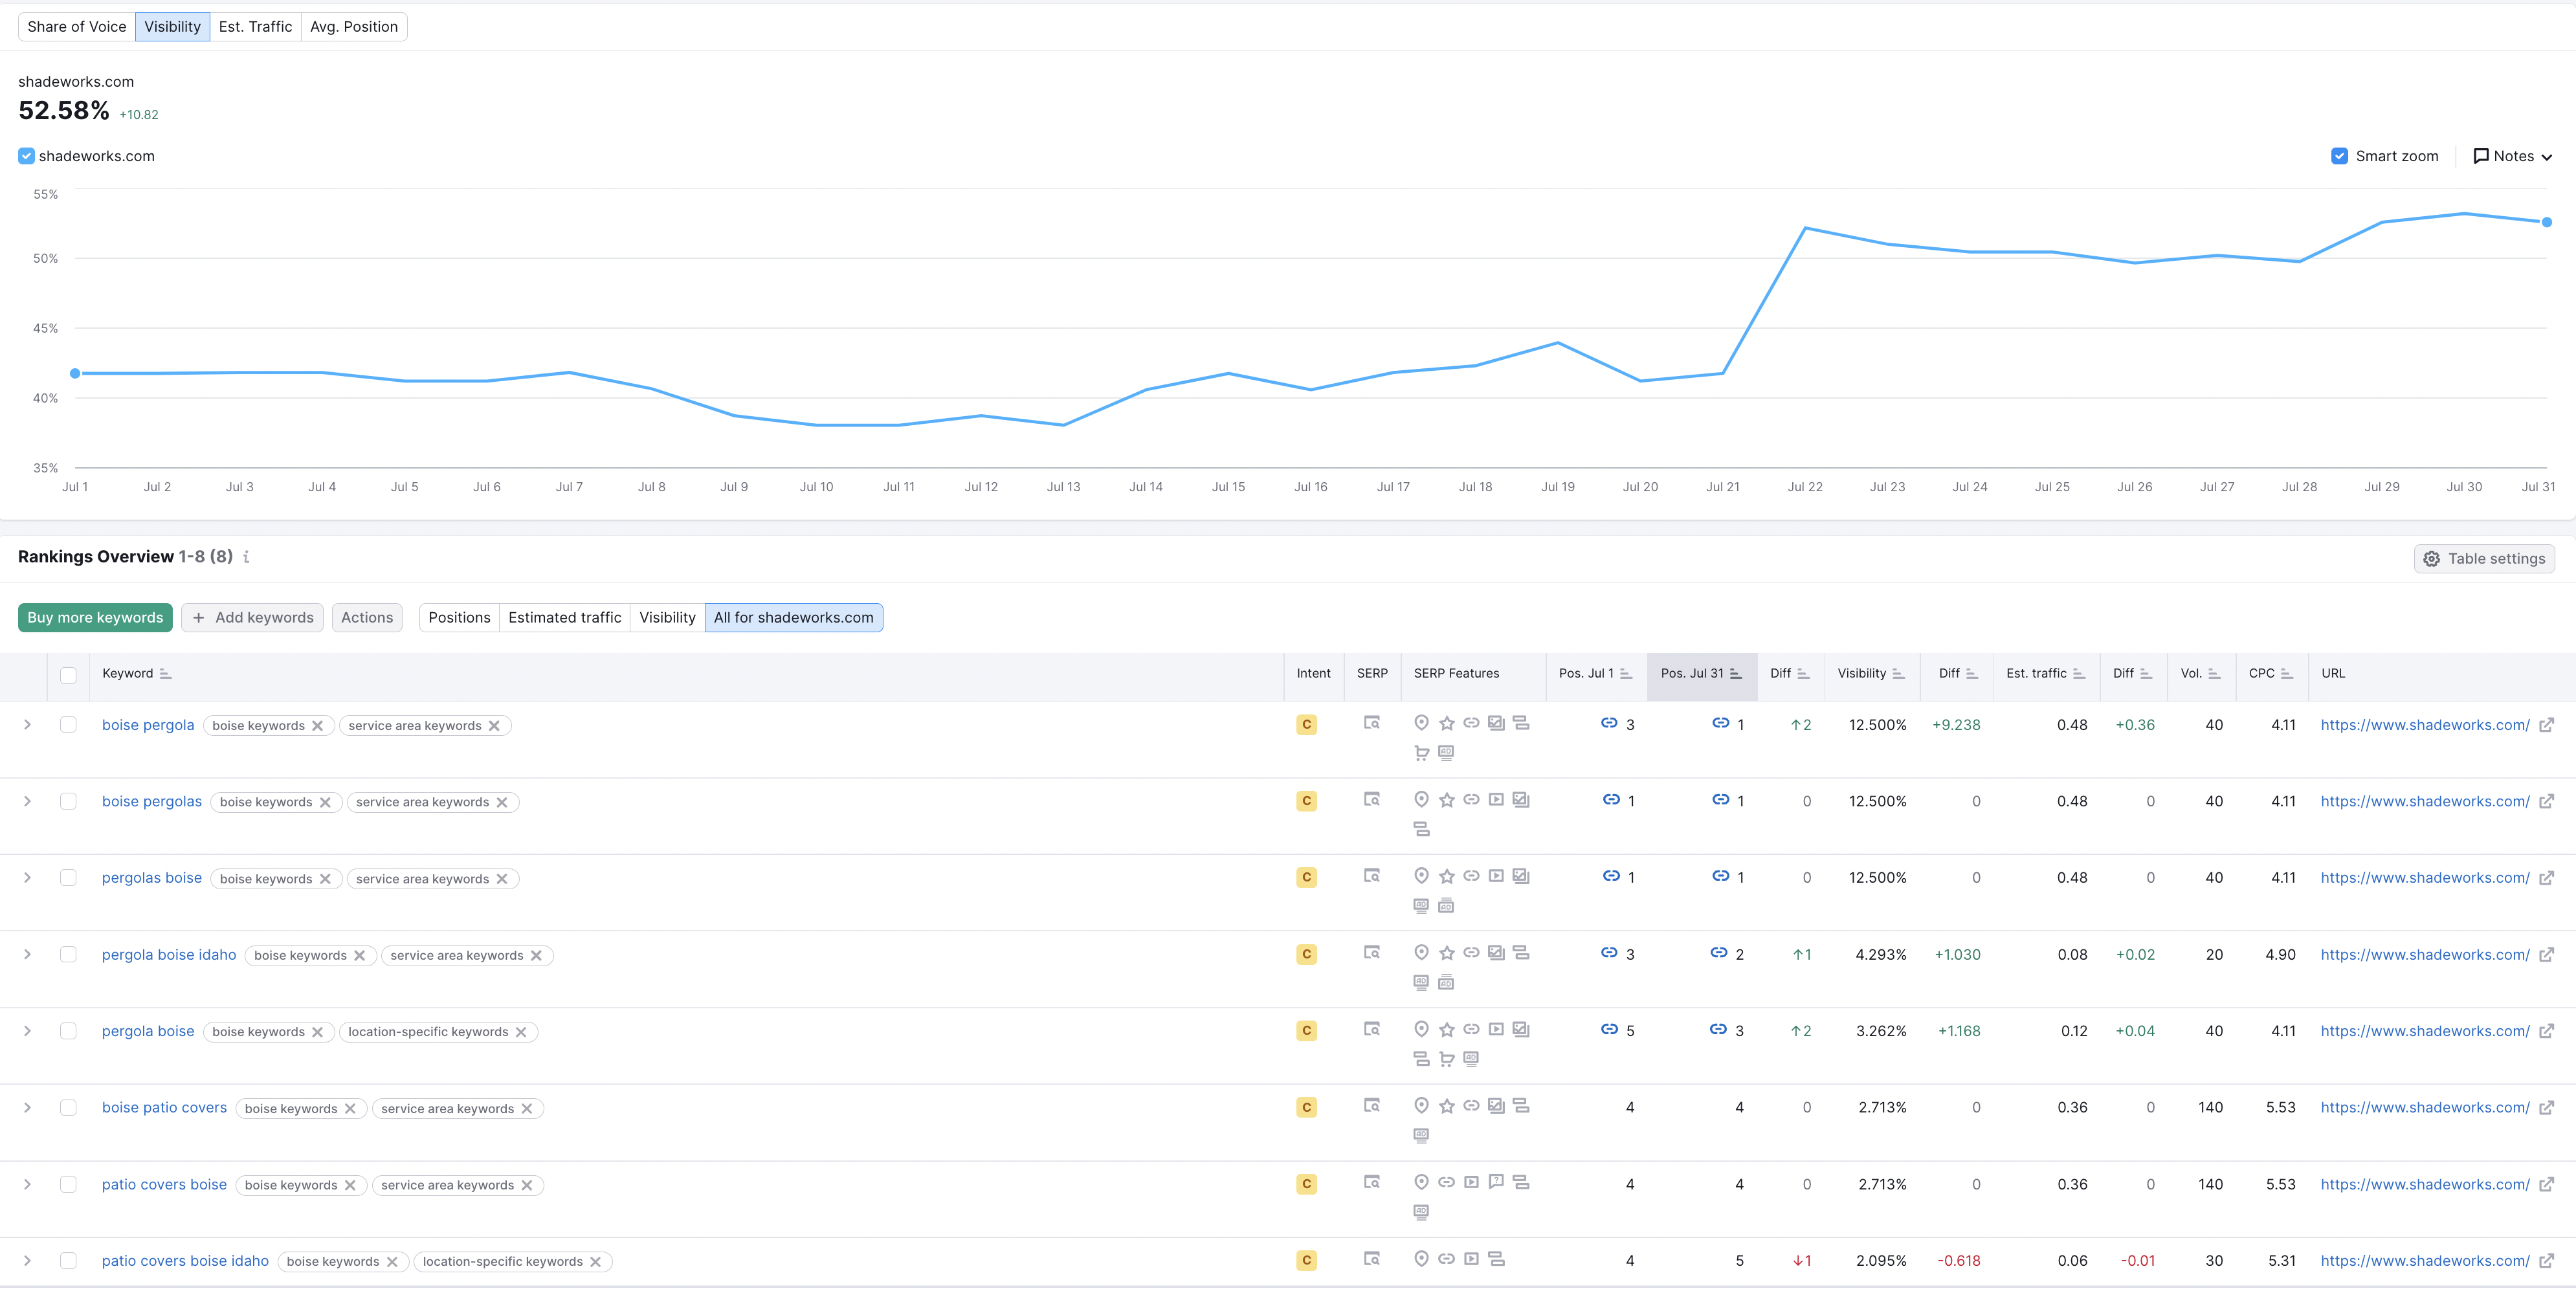2576x1293 pixels.
Task: Select All for shadeworks.com table view
Action: pos(793,618)
